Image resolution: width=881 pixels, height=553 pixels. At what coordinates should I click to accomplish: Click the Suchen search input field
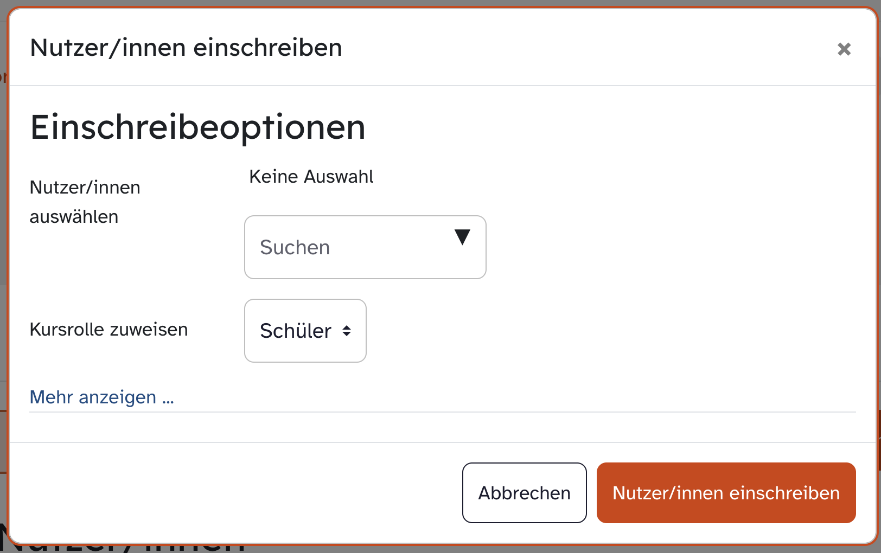tap(347, 248)
